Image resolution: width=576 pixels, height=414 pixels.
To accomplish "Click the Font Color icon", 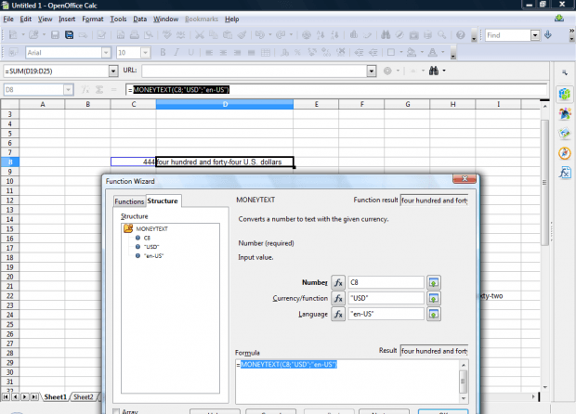I will [x=433, y=53].
